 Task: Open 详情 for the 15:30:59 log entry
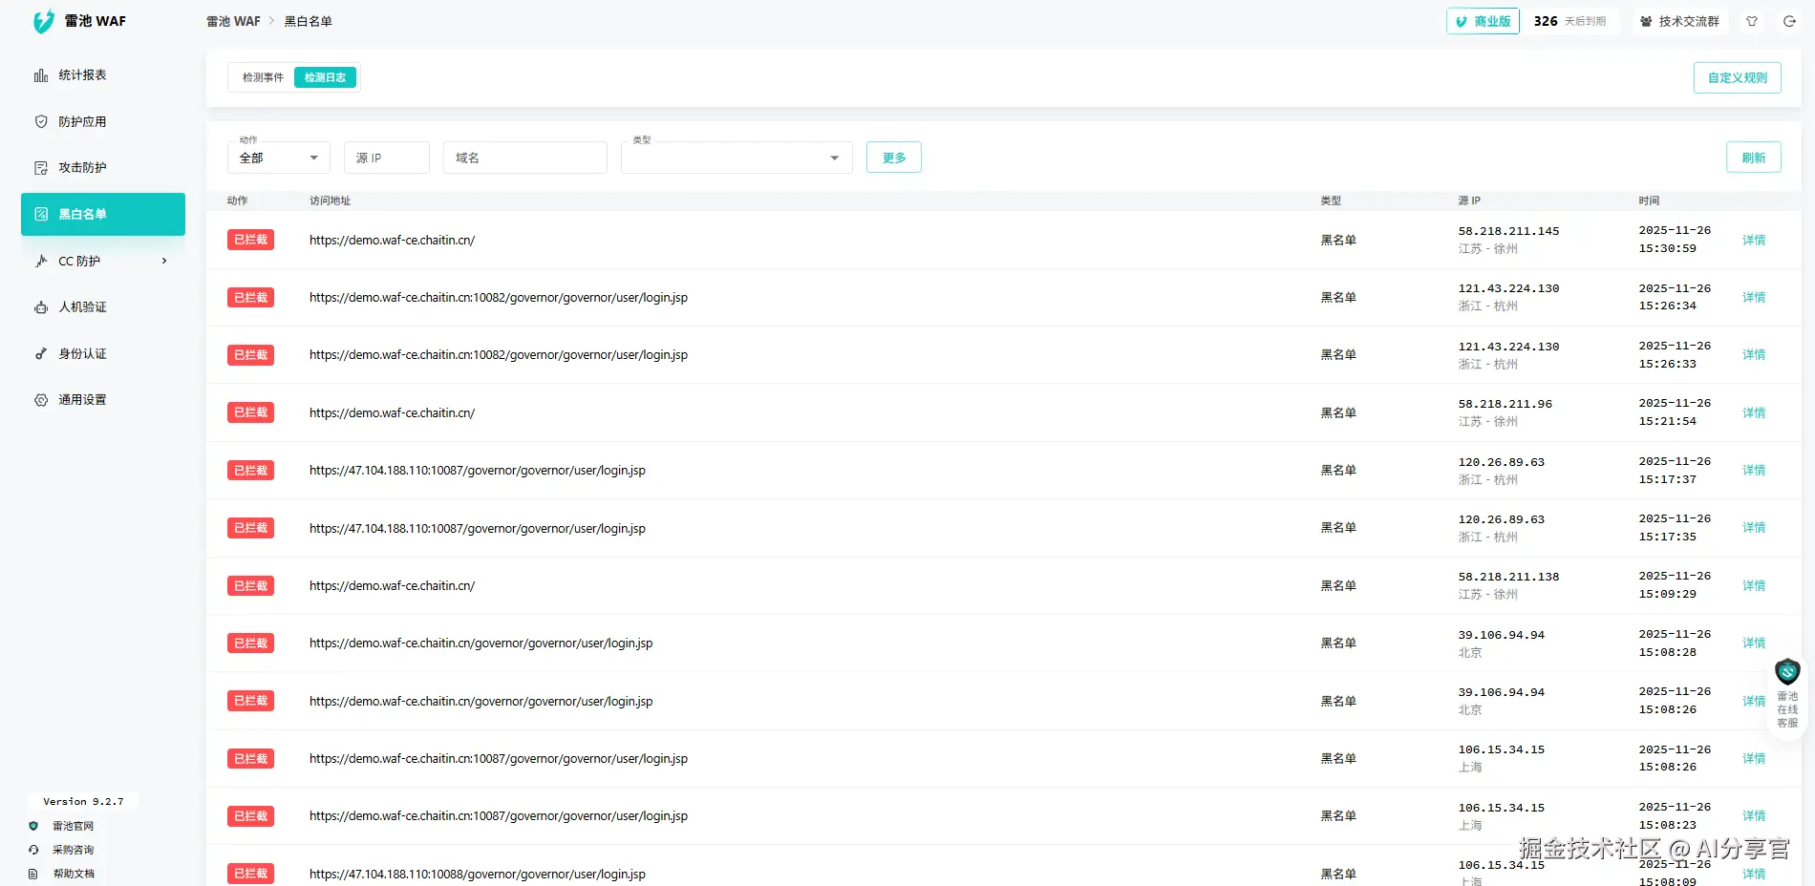[x=1754, y=241]
